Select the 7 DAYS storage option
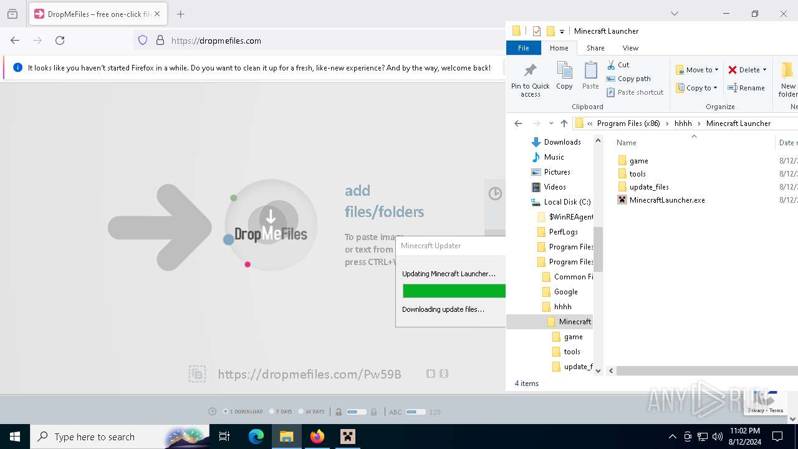The width and height of the screenshot is (798, 449). coord(272,412)
